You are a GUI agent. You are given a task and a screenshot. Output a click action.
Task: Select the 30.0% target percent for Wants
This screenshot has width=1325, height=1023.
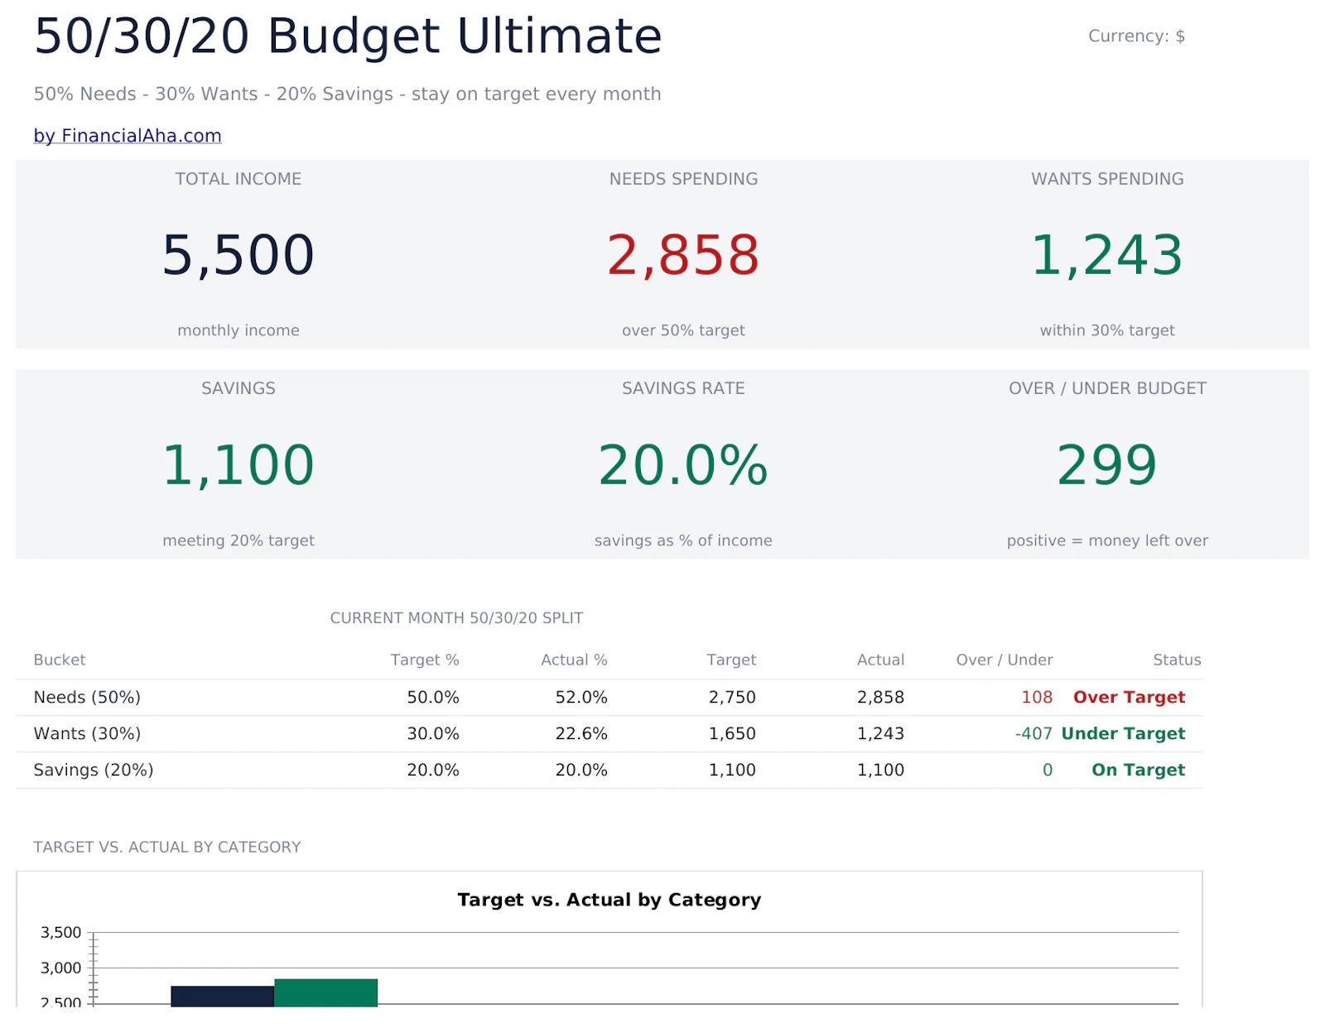[433, 734]
